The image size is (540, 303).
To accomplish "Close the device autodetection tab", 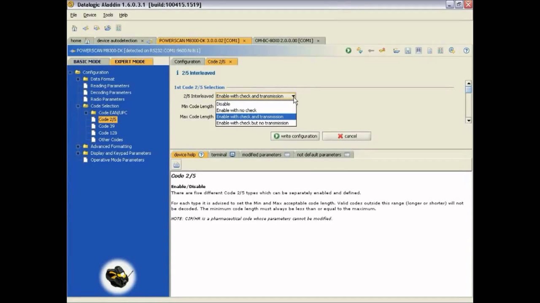I will click(x=142, y=41).
